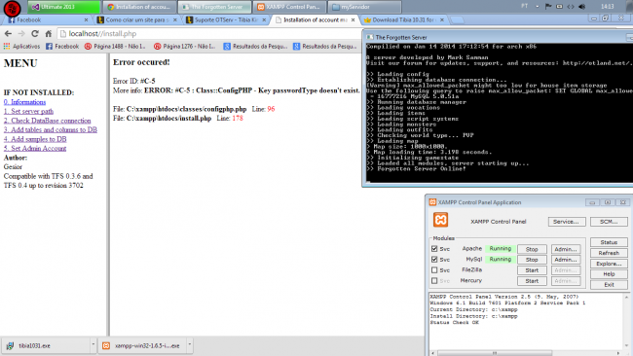Open Apache Admin button

[x=566, y=249]
